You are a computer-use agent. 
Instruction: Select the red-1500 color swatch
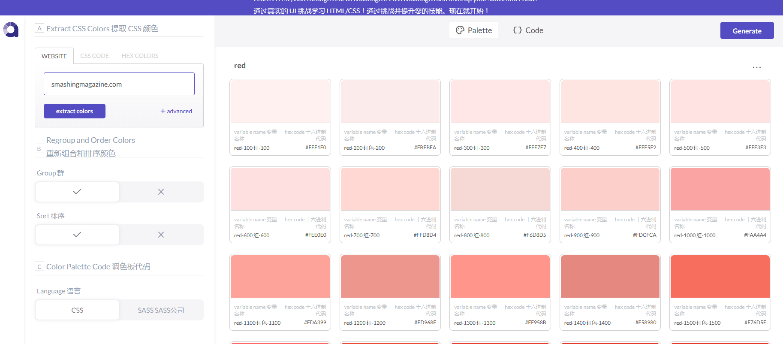720,277
